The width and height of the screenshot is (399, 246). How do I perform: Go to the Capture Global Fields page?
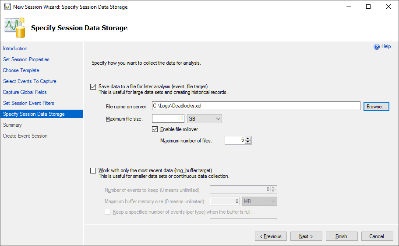click(25, 92)
